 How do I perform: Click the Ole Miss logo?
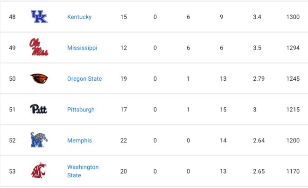click(x=39, y=47)
